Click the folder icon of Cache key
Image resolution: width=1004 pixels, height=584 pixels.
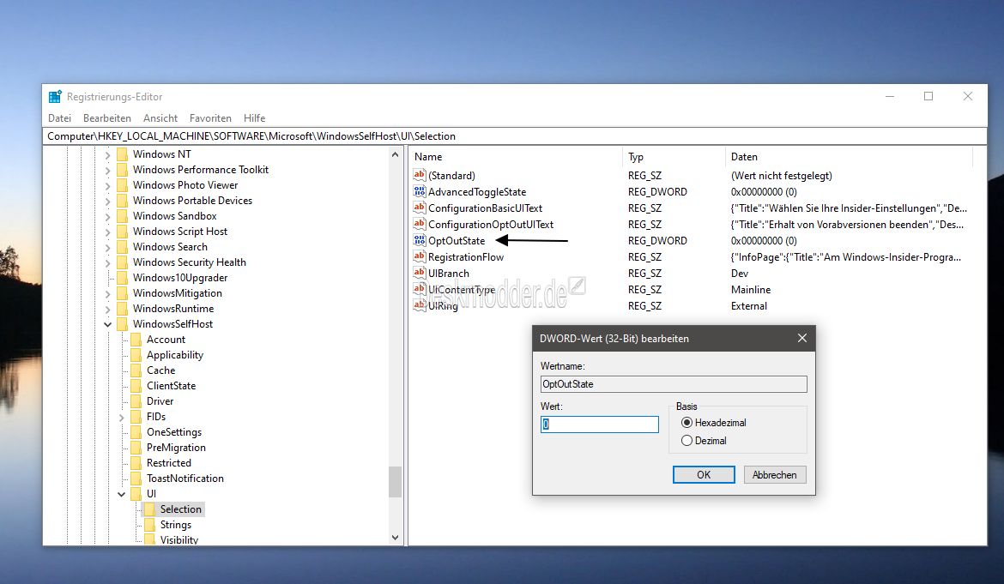pyautogui.click(x=136, y=370)
